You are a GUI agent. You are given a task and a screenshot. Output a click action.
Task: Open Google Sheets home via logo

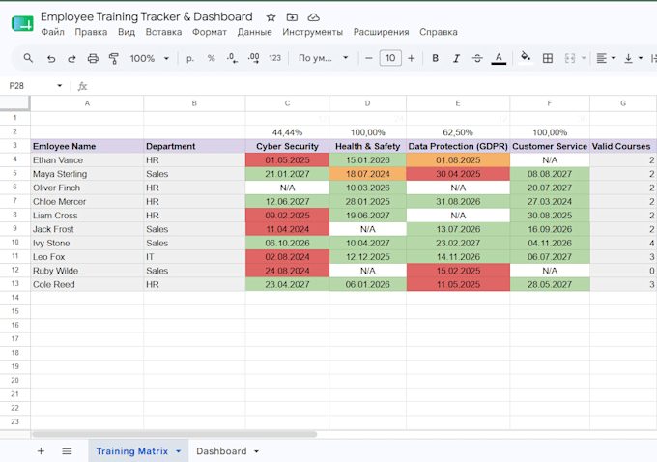pyautogui.click(x=22, y=23)
